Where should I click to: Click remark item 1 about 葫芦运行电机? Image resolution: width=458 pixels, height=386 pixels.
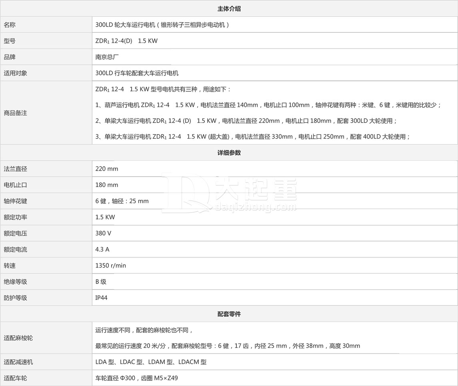pos(268,105)
